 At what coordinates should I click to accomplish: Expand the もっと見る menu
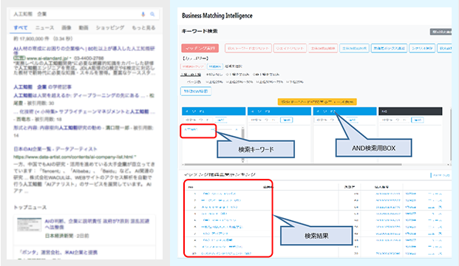tap(143, 28)
